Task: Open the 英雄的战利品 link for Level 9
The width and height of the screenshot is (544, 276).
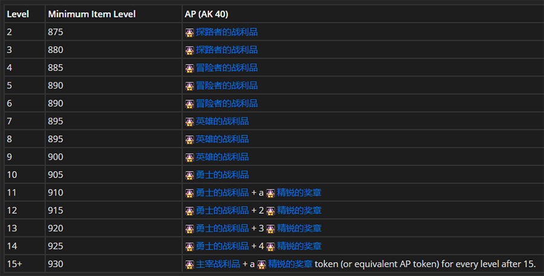Action: pos(222,157)
